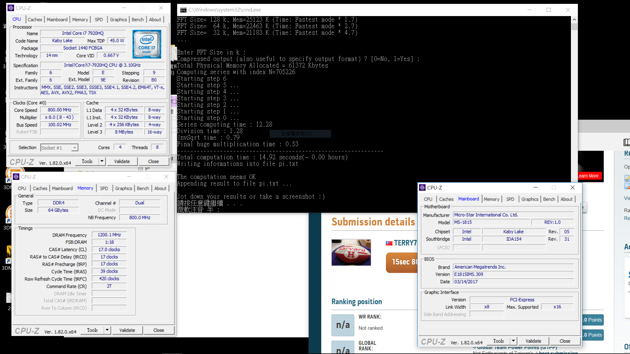This screenshot has width=630, height=354.
Task: Click the CAS# Latency 17.0 clocks value
Action: coord(109,249)
